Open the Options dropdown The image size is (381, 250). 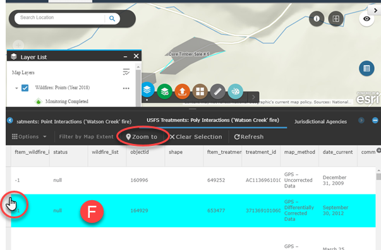[29, 136]
